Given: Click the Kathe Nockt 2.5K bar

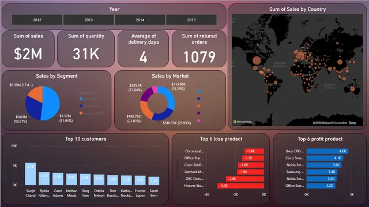Looking at the screenshot, I should click(126, 180).
